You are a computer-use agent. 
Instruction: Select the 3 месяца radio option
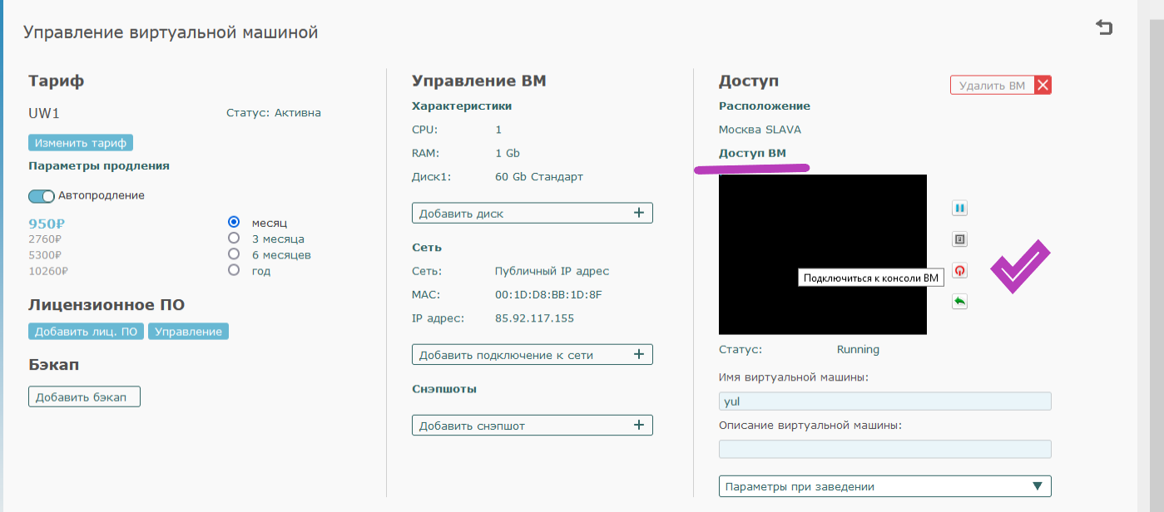click(234, 239)
